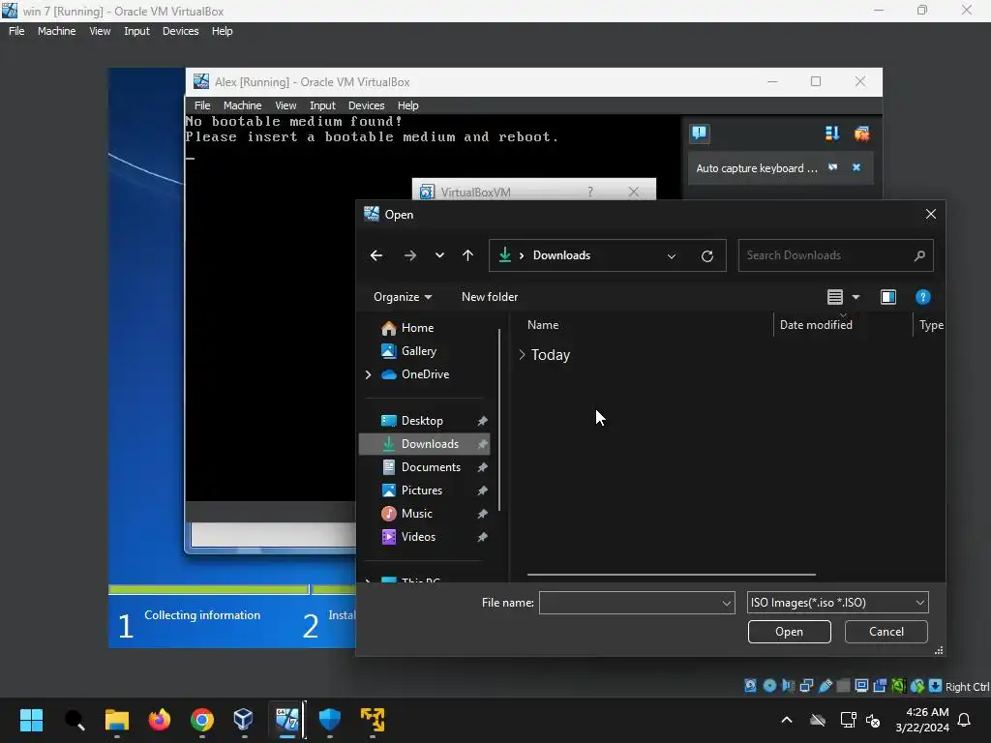Open Machine menu of win 7 window
The height and width of the screenshot is (743, 991).
pyautogui.click(x=56, y=31)
